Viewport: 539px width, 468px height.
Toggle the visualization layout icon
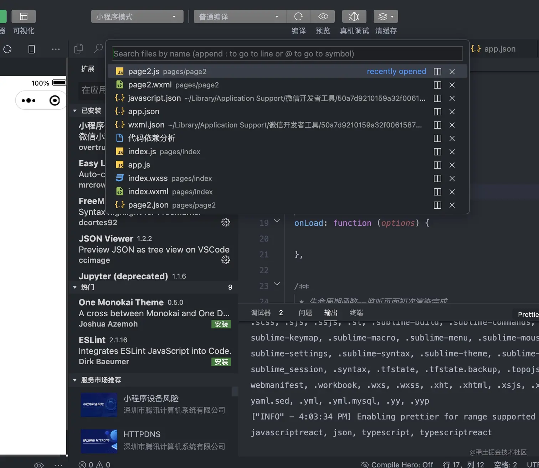(24, 16)
